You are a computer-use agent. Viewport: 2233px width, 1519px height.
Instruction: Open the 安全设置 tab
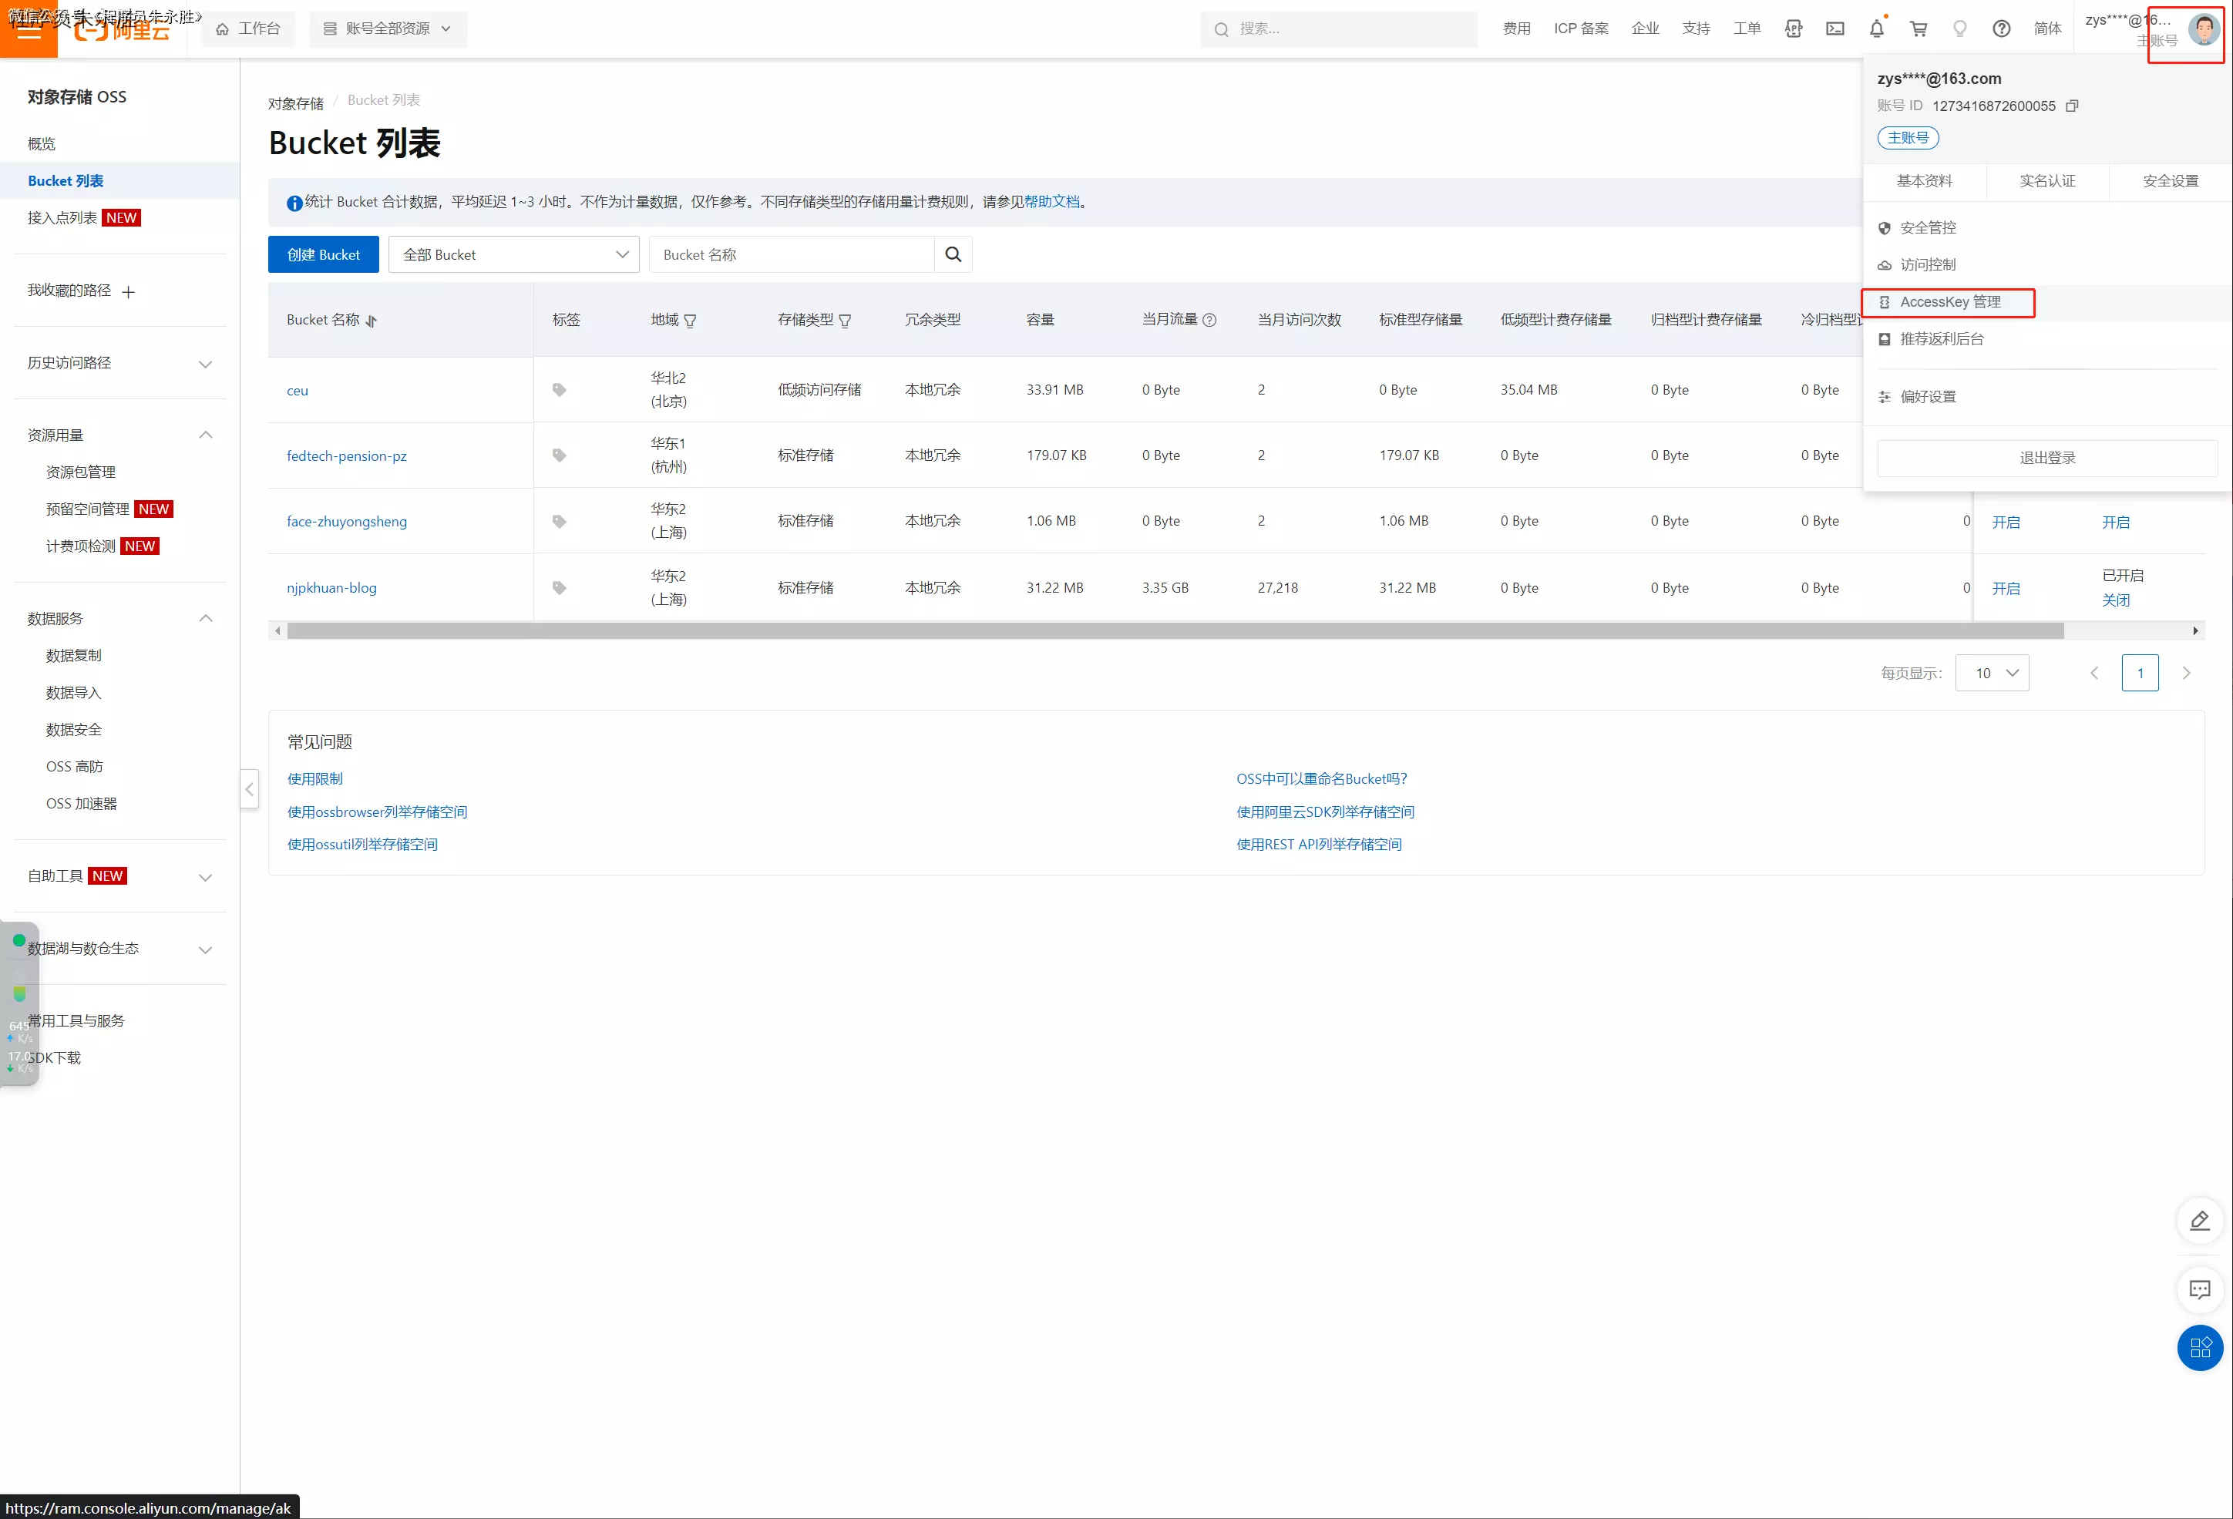2171,182
